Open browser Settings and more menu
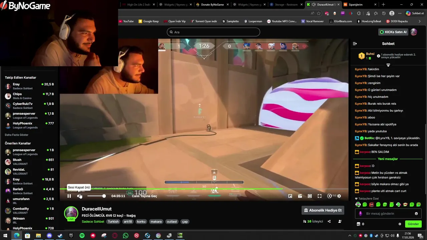 point(400,13)
